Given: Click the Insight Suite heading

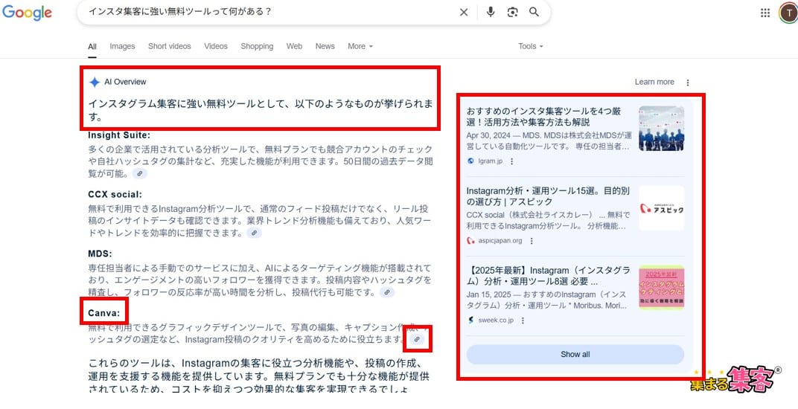Looking at the screenshot, I should 119,135.
